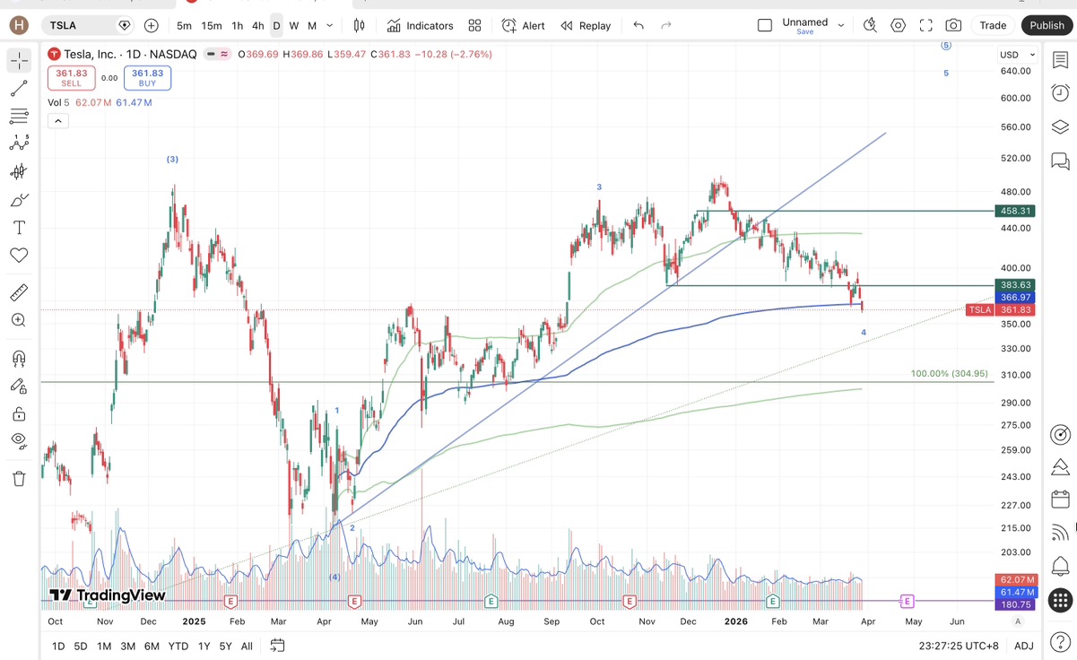Open indicator templates grid icon
This screenshot has height=660, width=1077.
tap(474, 25)
